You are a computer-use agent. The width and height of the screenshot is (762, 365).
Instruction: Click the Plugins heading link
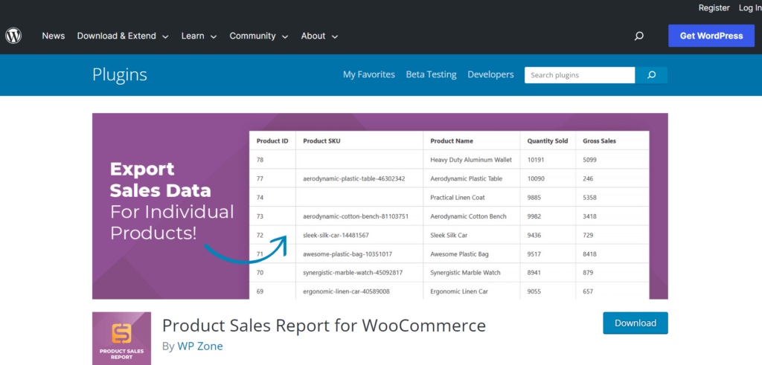tap(120, 75)
